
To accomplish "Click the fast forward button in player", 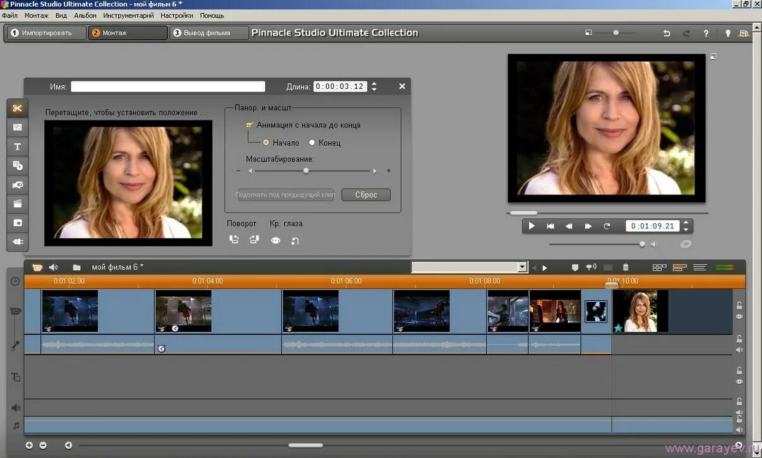I will [588, 226].
